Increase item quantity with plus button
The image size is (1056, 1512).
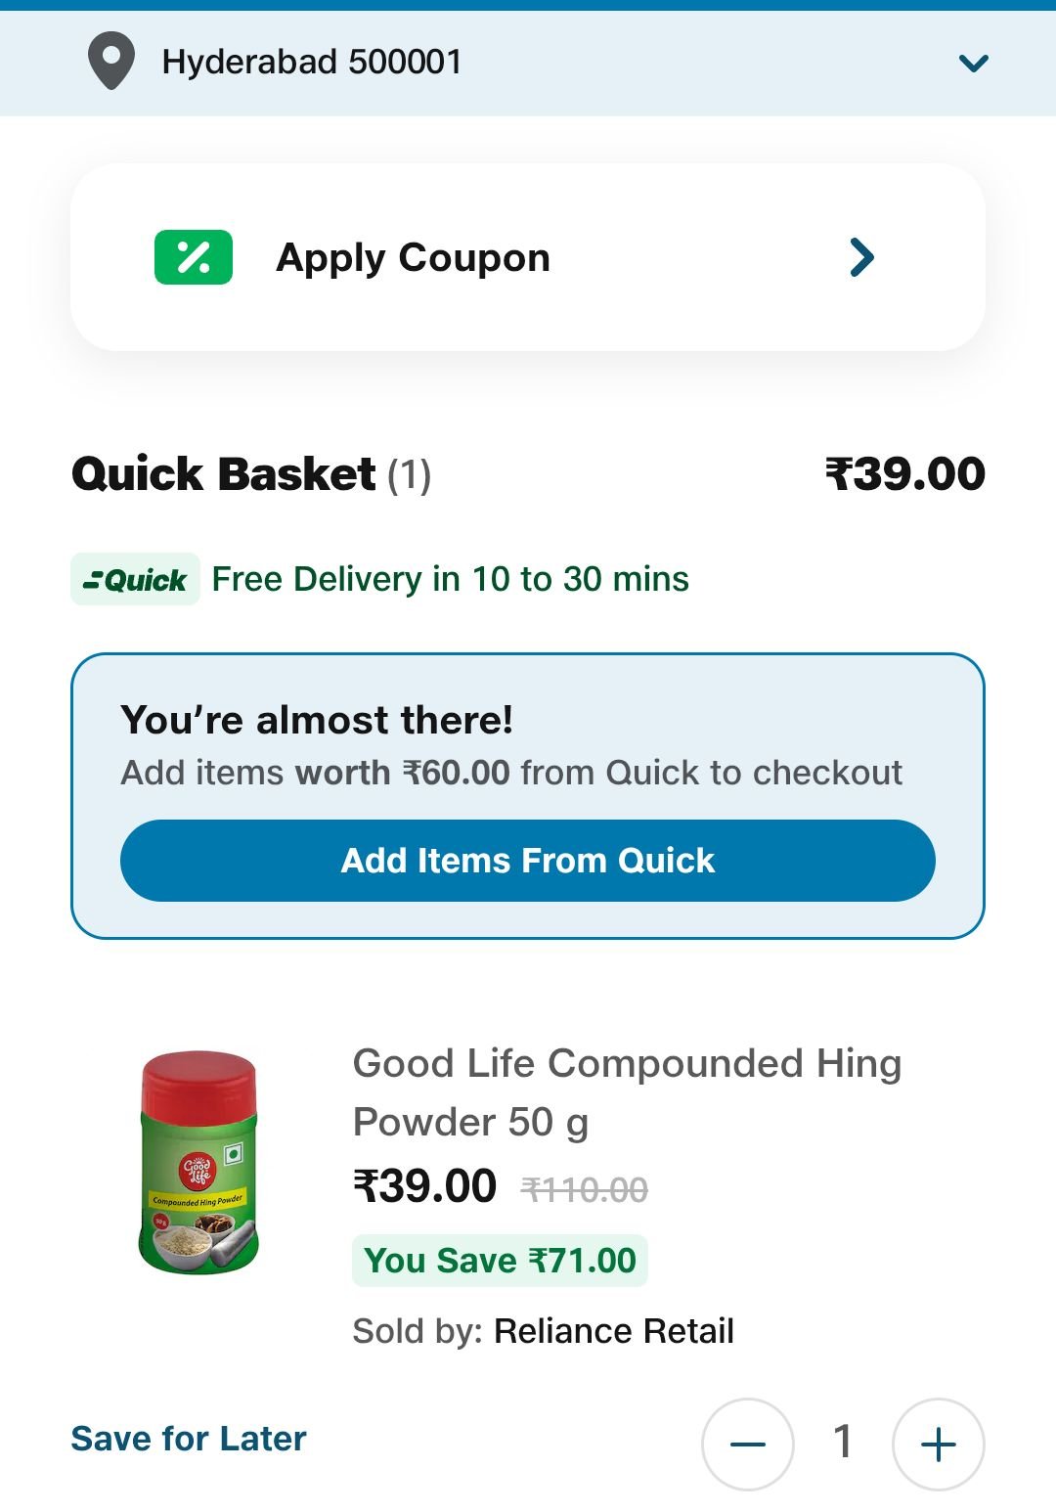click(939, 1445)
